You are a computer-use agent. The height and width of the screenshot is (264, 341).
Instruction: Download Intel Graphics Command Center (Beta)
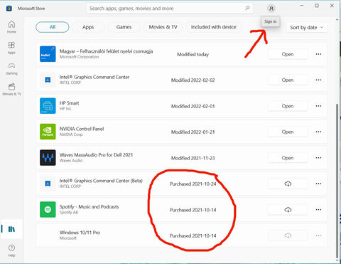288,184
